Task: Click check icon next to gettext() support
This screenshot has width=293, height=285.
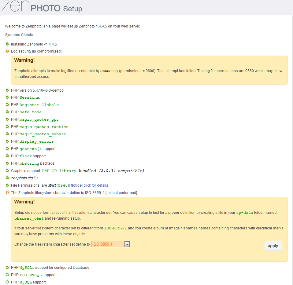Action: [7, 148]
